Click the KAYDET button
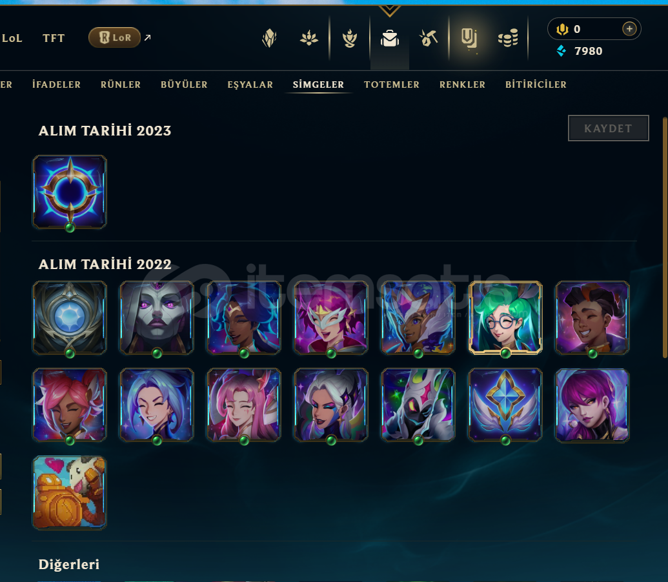The image size is (668, 582). click(x=608, y=128)
